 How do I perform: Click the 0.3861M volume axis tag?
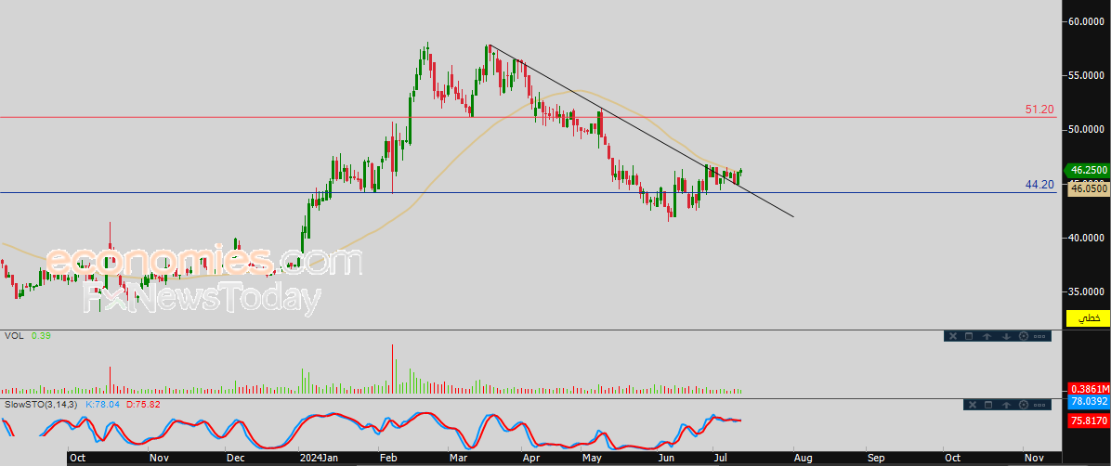(x=1089, y=389)
